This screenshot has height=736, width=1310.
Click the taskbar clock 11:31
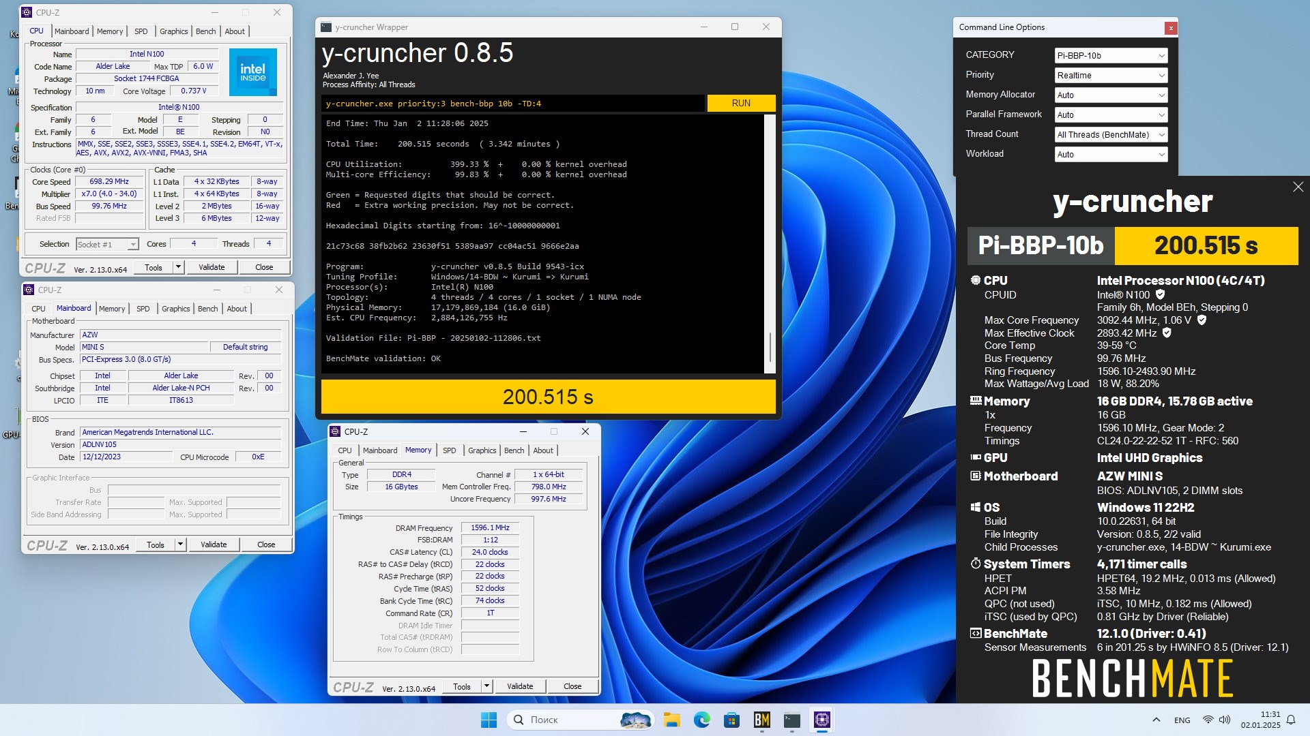tap(1260, 720)
